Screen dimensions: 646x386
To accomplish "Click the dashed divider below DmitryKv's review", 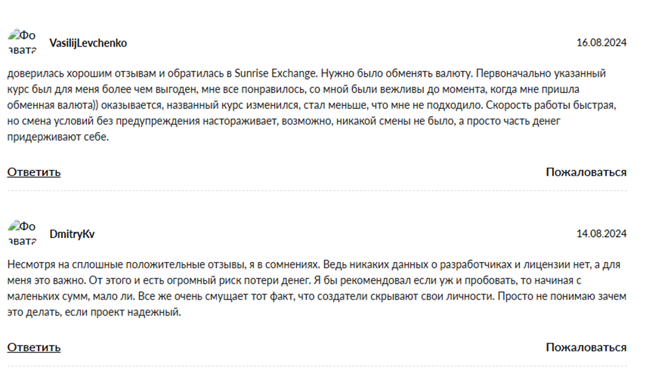I will pos(316,366).
